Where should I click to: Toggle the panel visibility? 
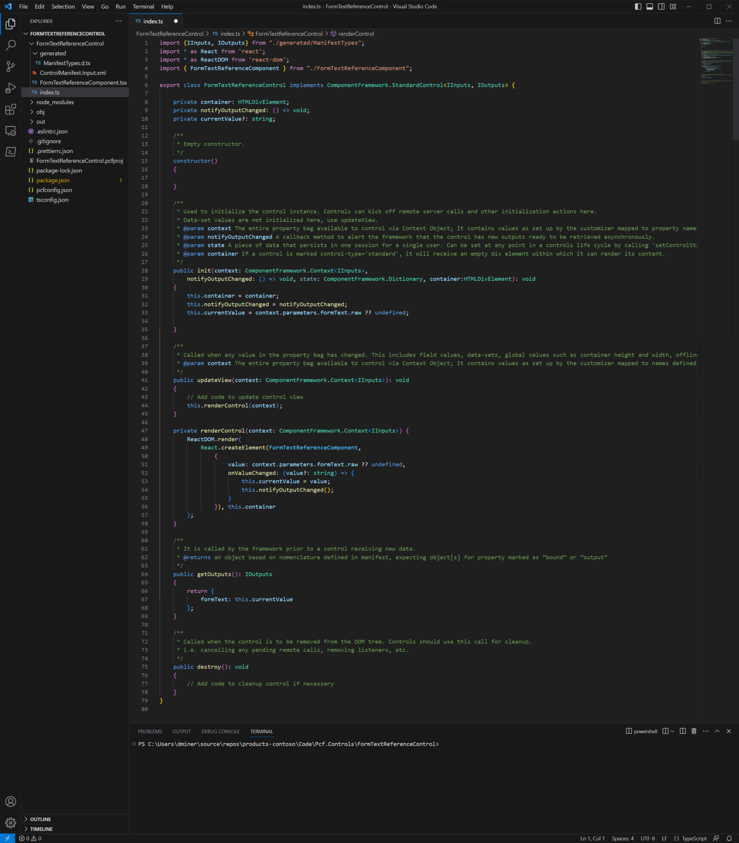click(650, 6)
